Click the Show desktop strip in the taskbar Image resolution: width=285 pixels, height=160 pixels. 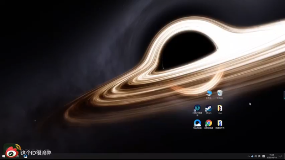pos(284,156)
